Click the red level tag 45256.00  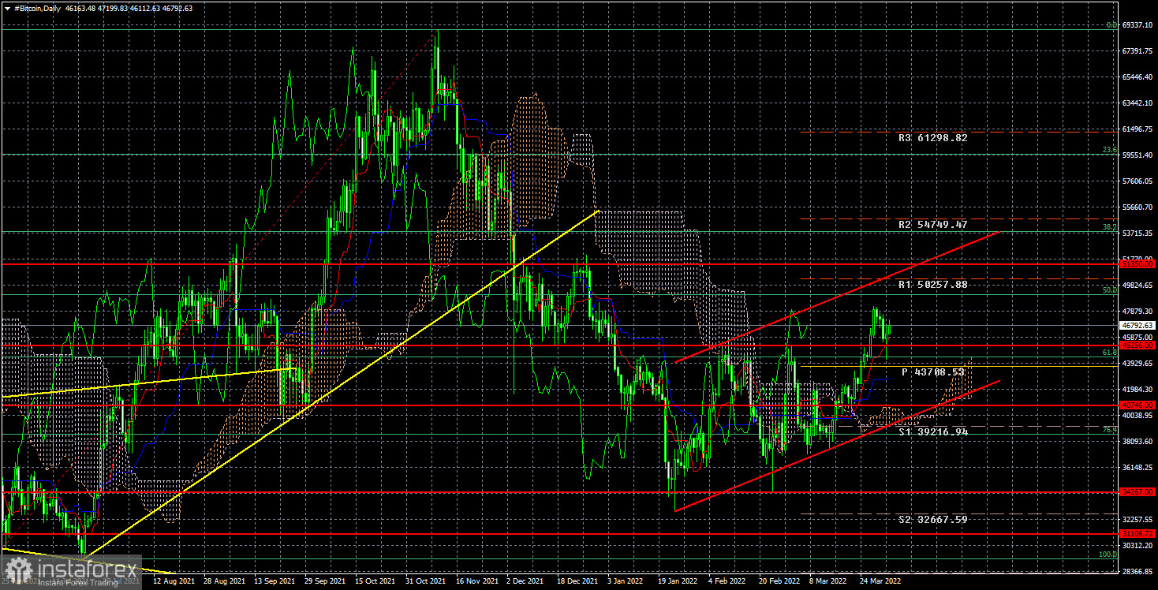point(1137,345)
